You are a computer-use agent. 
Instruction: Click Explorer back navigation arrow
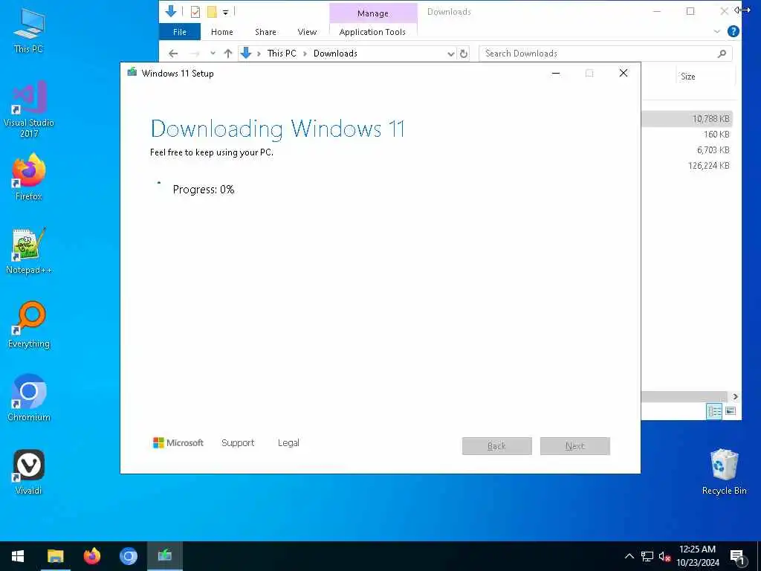click(173, 54)
